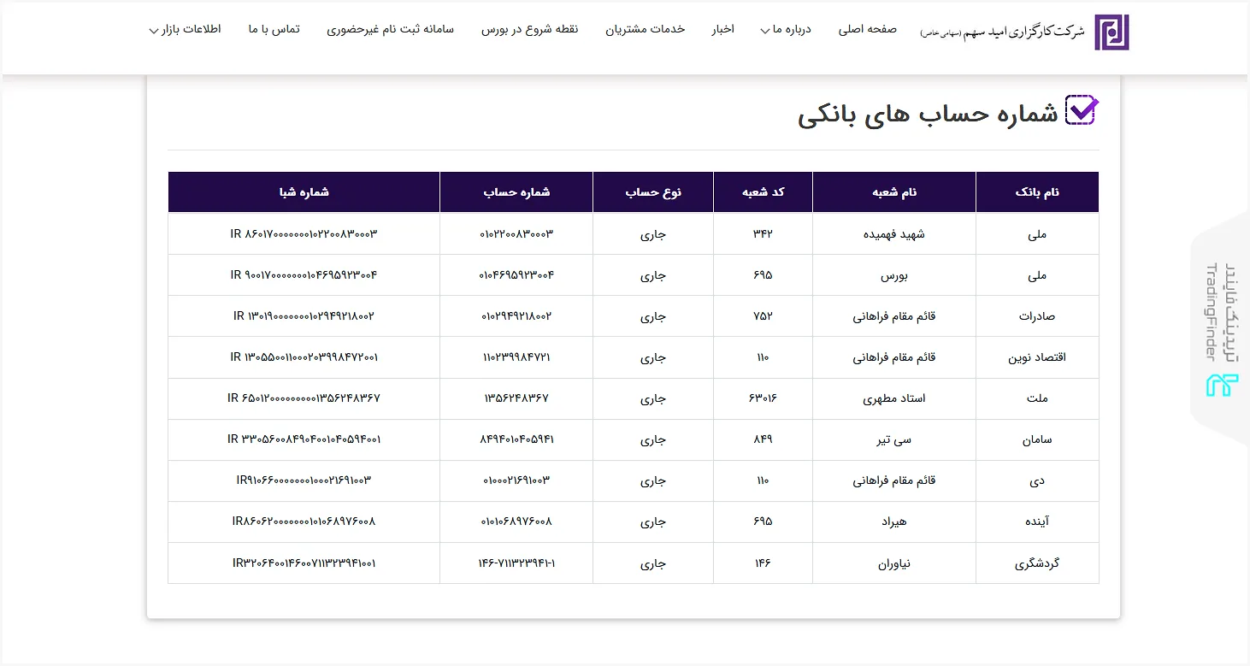
Task: Expand the درباره ما menu arrow
Action: click(x=764, y=32)
